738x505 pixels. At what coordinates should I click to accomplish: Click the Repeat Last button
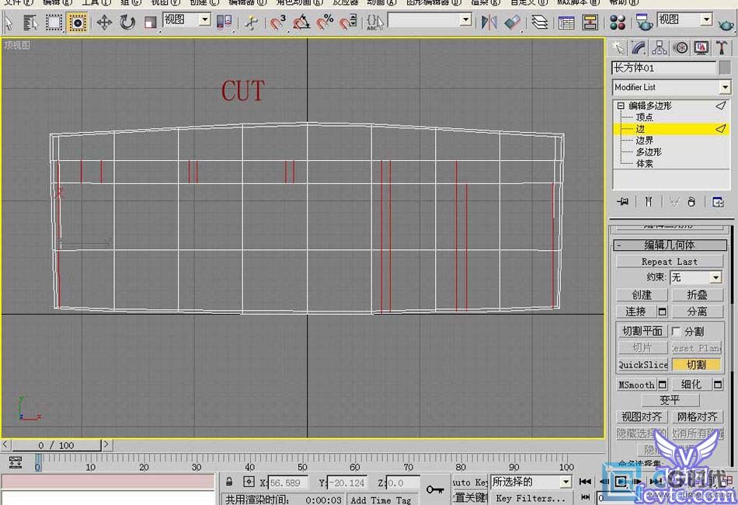click(670, 261)
